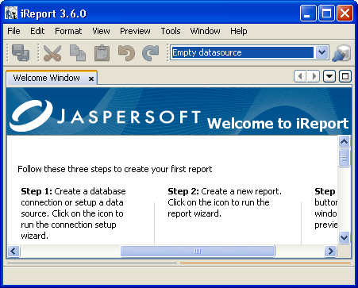
Task: Click horizontal scrollbar right arrow
Action: (x=330, y=251)
